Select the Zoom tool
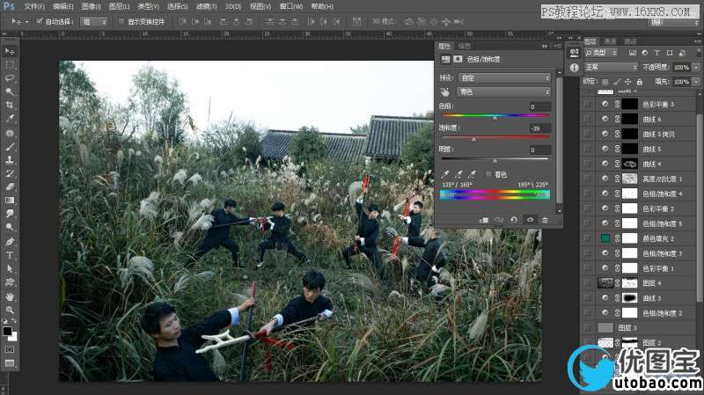Screen dimensions: 704x395 tap(10, 310)
